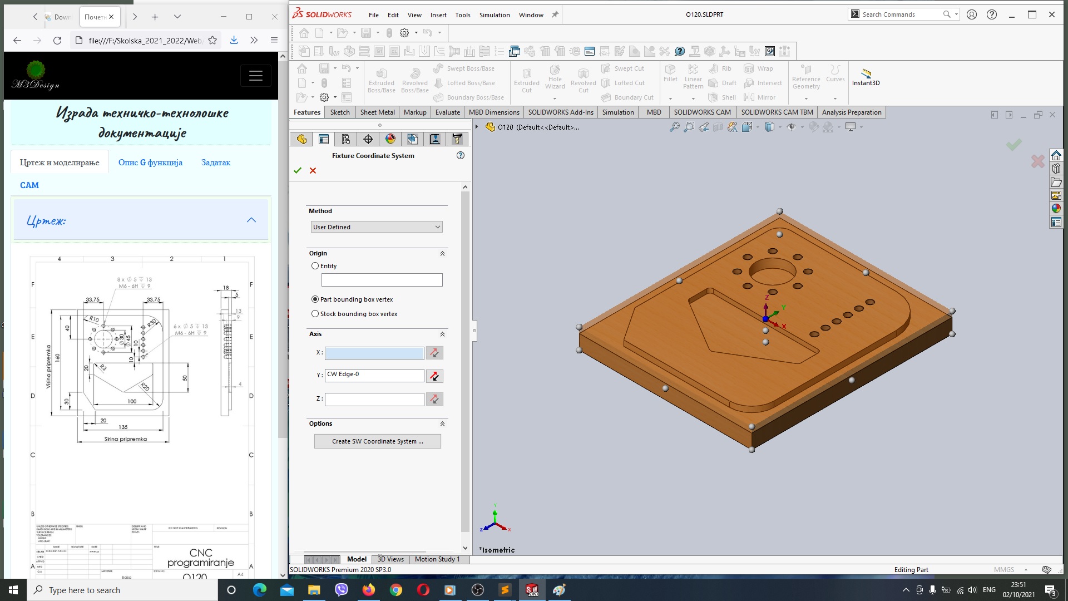
Task: Click the Y axis input field
Action: pos(374,375)
